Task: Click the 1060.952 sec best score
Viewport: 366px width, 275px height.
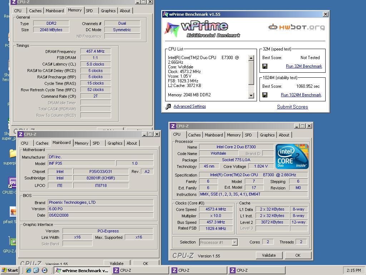Action: click(x=308, y=86)
